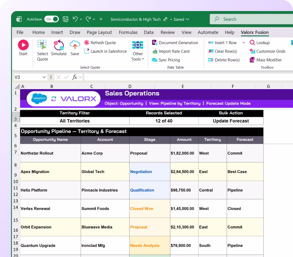The height and width of the screenshot is (257, 293).
Task: Click Sync Pricing
Action: (x=166, y=60)
